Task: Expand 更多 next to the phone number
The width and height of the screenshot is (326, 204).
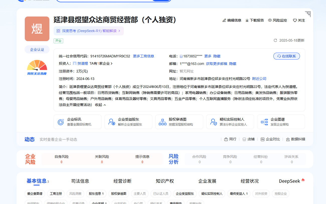Action: coord(207,56)
